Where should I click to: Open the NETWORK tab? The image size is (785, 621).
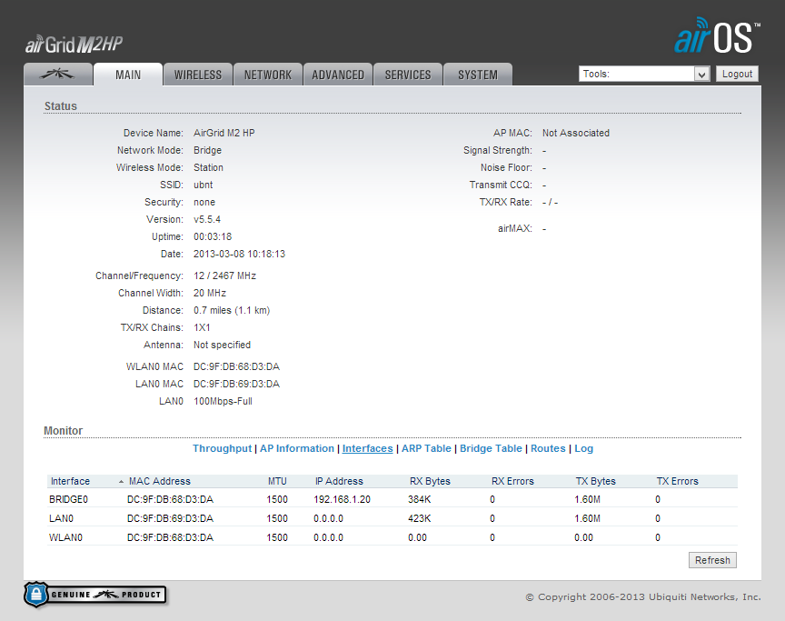[268, 75]
